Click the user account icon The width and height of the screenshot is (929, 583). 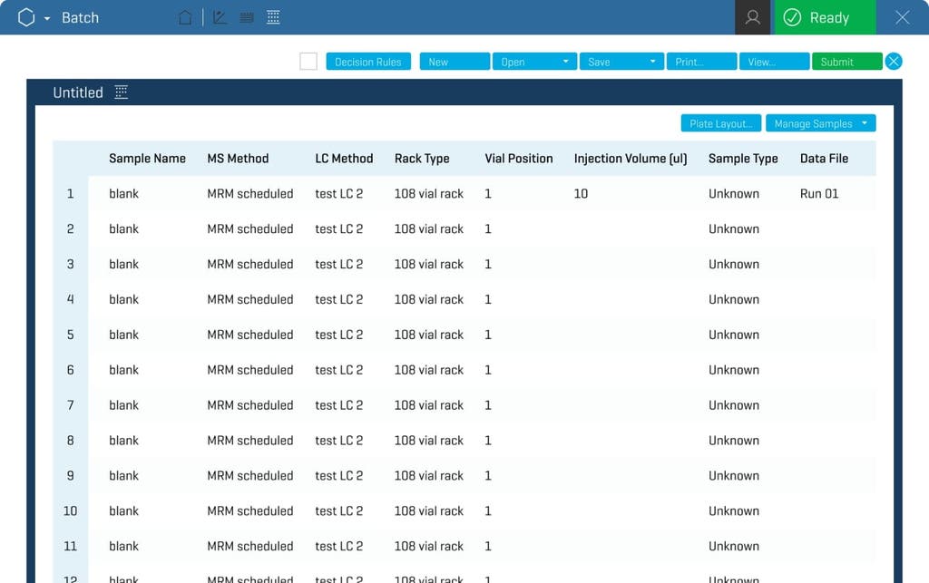751,16
